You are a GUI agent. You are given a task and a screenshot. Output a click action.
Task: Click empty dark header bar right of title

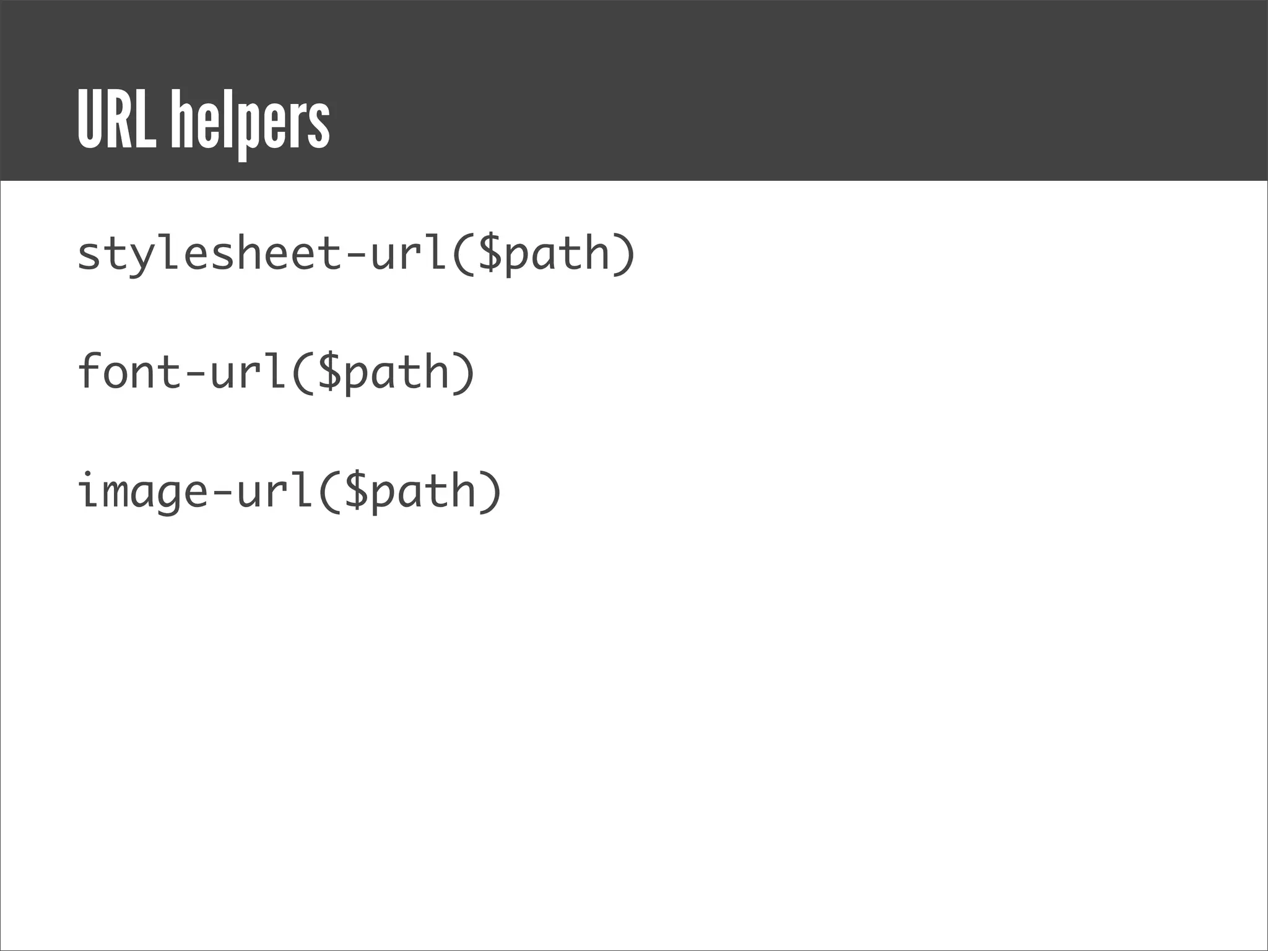click(x=805, y=93)
